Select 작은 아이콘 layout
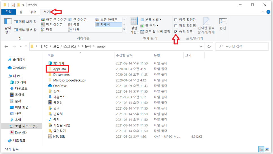Image resolution: width=273 pixels, height=154 pixels. point(52,24)
